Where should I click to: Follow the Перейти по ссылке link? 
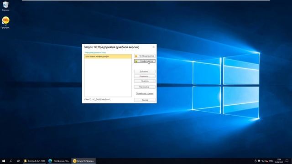145,93
